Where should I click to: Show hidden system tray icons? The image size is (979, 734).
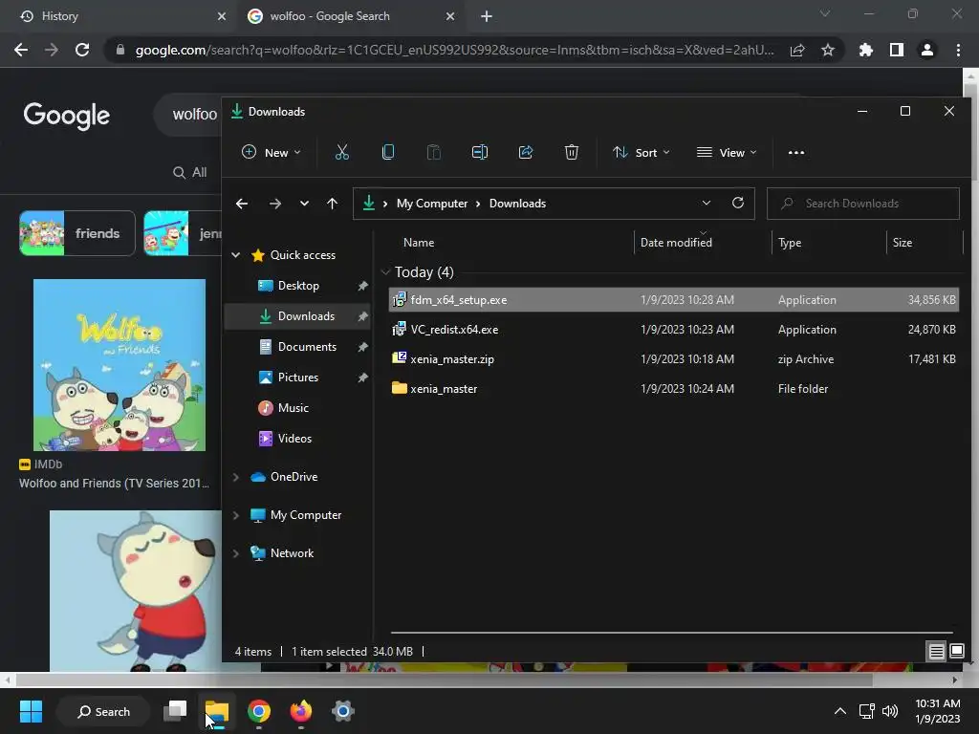[x=840, y=711]
